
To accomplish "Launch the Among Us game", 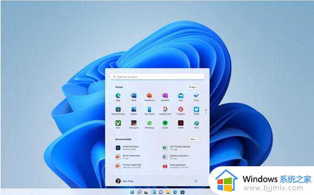I will tap(134, 124).
